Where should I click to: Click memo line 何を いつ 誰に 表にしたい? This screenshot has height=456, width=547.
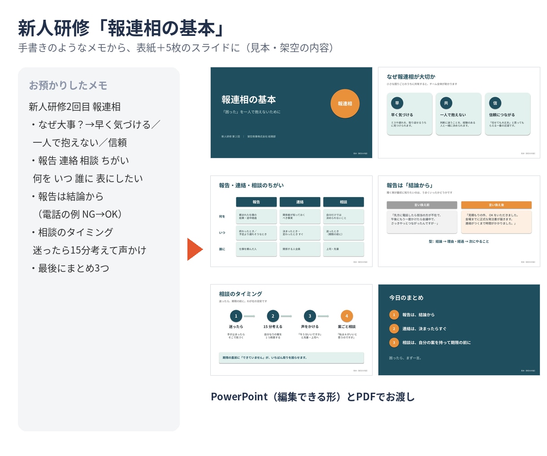point(88,179)
